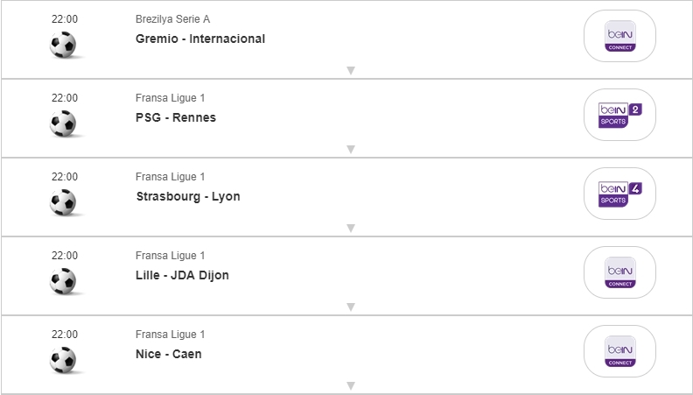Select the PSG - Rennes match title
Viewport: 693px width, 395px height.
(x=176, y=117)
